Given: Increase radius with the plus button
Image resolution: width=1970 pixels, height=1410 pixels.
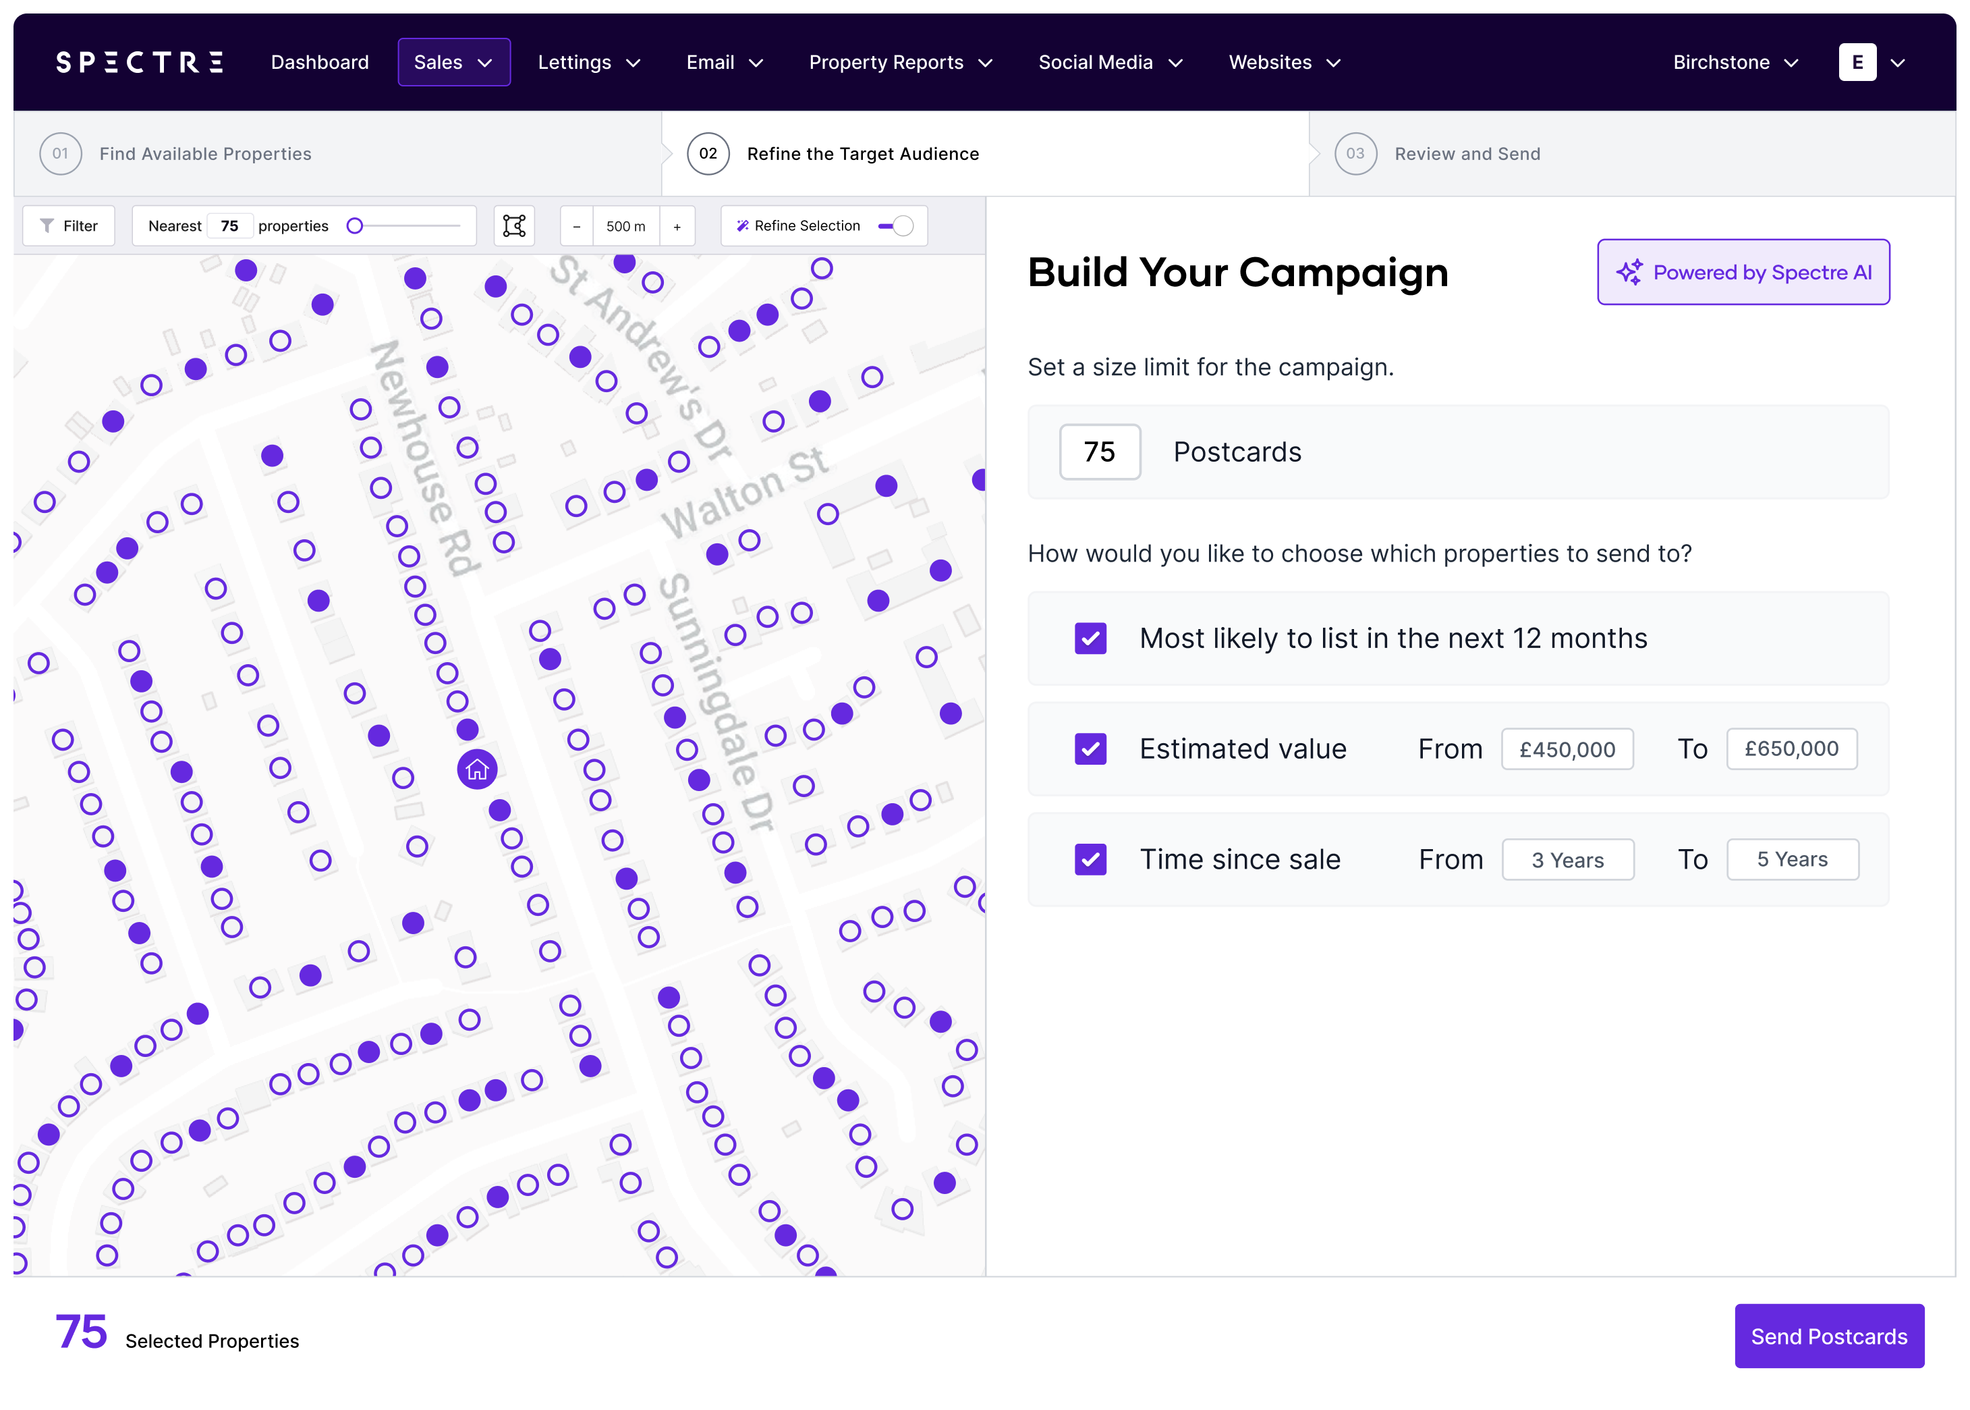Looking at the screenshot, I should coord(677,227).
